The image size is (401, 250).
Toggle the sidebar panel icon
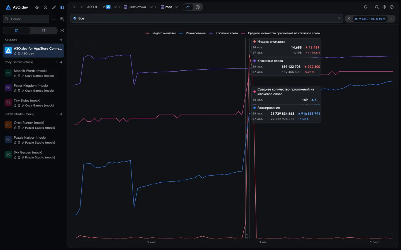[62, 7]
